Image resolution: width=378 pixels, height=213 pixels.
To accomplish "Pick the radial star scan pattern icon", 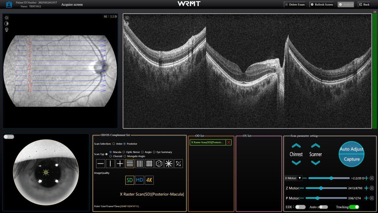I will [x=169, y=164].
